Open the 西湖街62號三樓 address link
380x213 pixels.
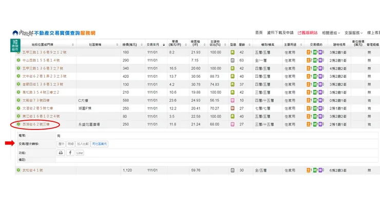pyautogui.click(x=36, y=124)
